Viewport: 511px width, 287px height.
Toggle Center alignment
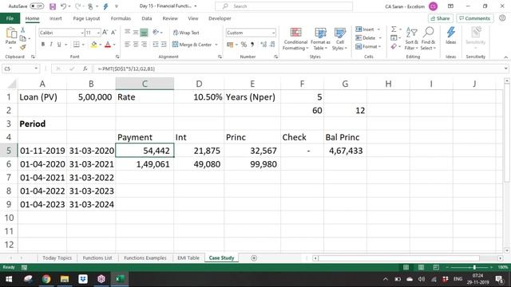(136, 45)
